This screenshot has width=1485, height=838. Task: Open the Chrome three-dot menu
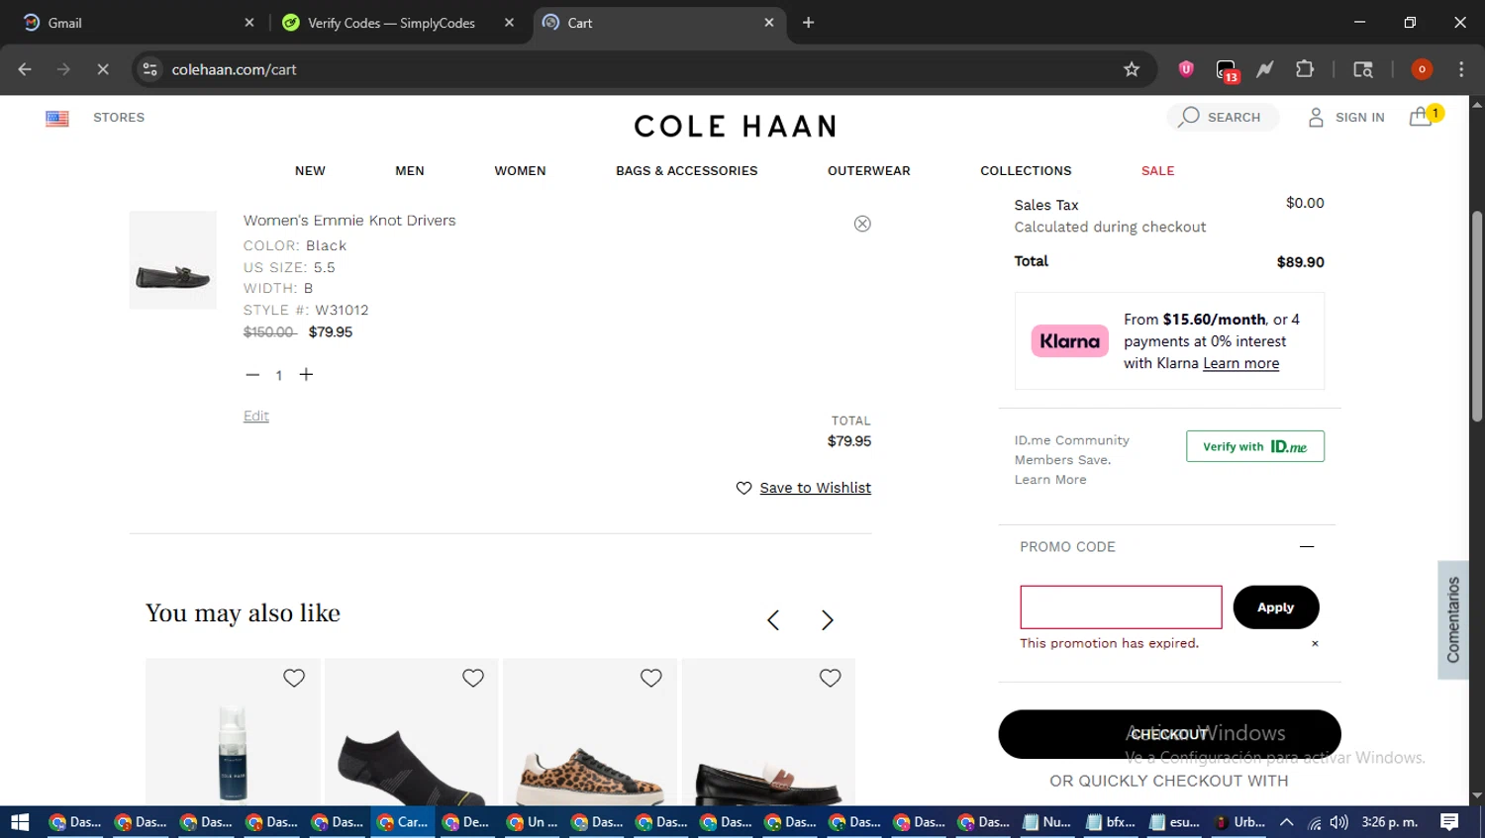(1461, 69)
